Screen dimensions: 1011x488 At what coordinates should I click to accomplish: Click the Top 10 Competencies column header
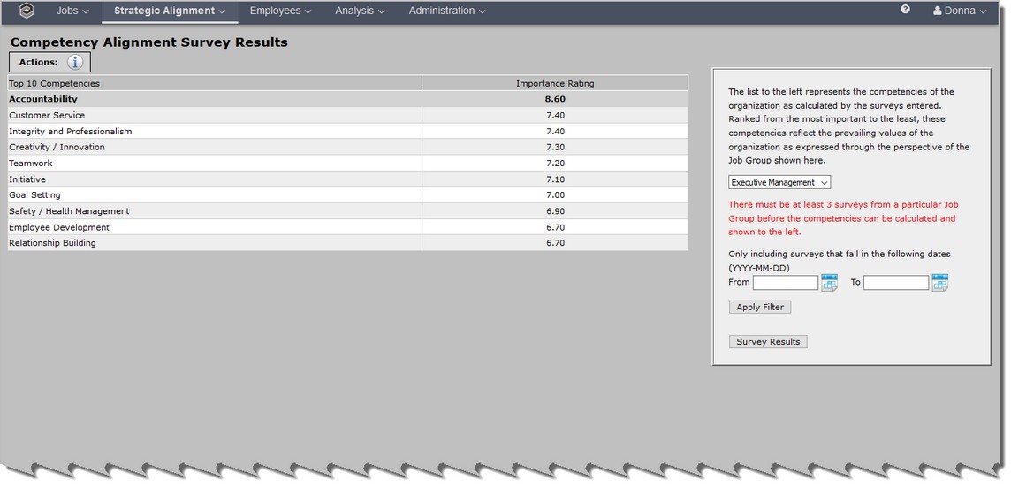[x=214, y=83]
